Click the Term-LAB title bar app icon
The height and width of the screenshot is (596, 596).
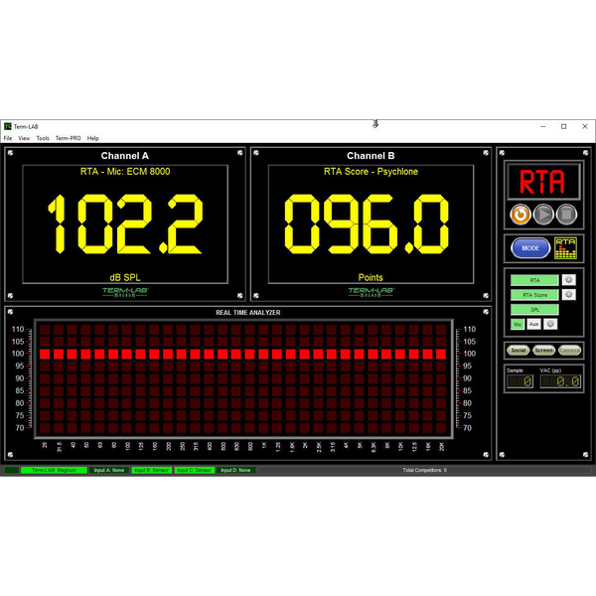[x=8, y=126]
